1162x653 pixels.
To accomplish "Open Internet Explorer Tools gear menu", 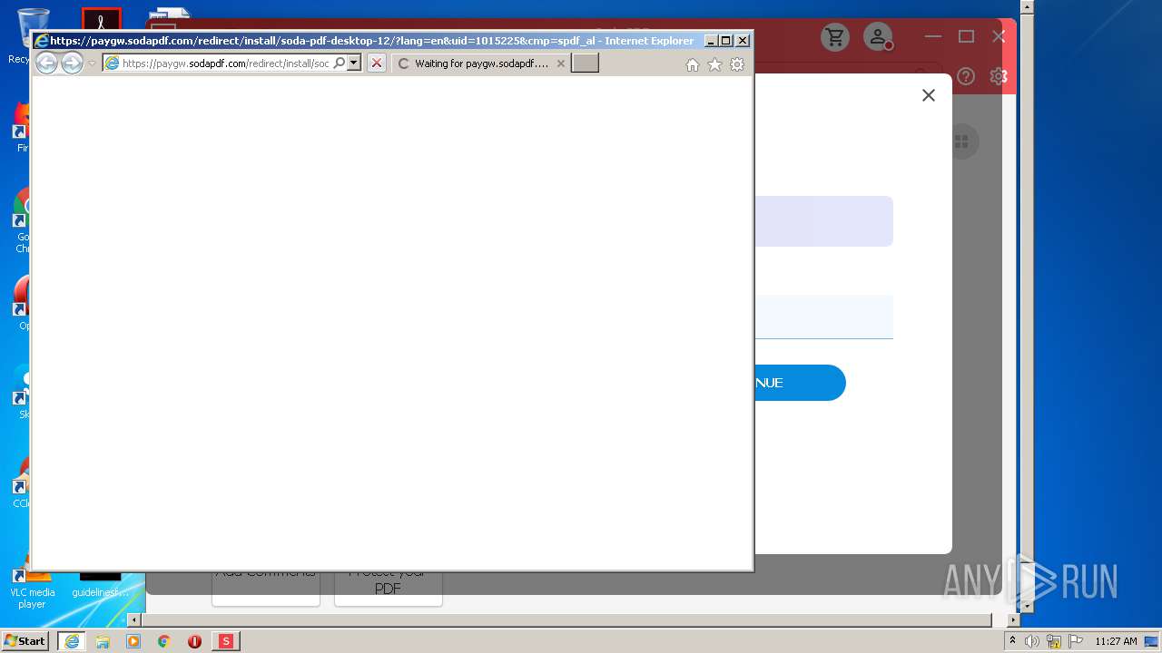I will click(737, 64).
